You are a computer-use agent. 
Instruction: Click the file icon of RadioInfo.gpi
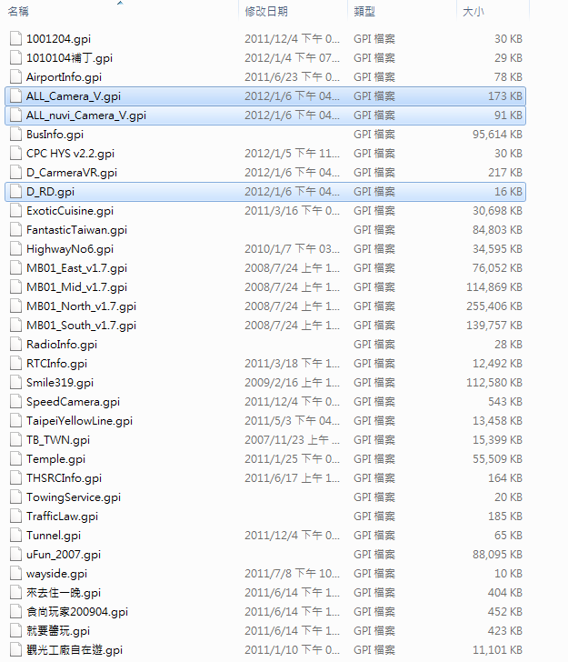(x=16, y=344)
